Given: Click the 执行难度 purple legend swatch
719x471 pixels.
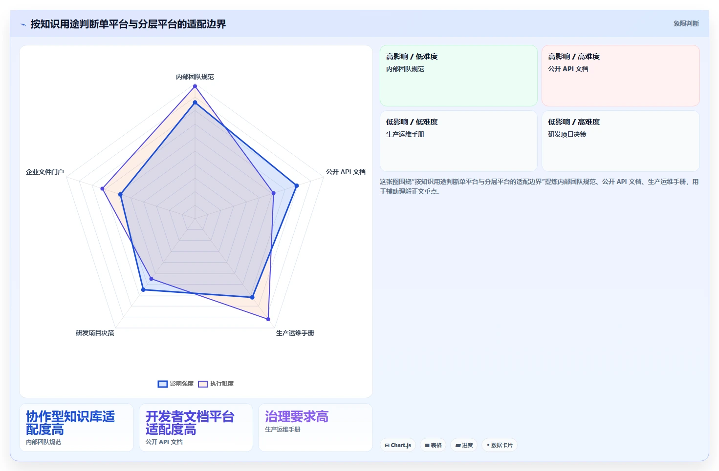Looking at the screenshot, I should pyautogui.click(x=203, y=384).
